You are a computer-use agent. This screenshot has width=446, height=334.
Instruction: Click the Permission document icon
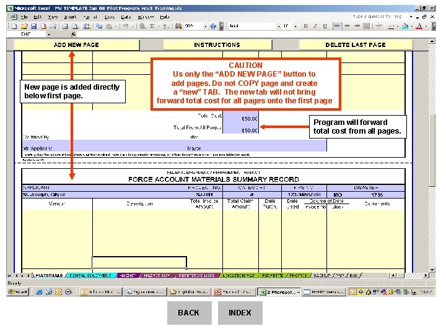coord(43,26)
